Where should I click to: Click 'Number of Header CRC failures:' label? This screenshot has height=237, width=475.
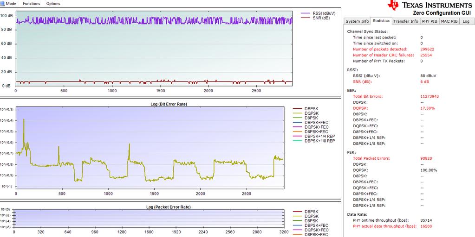tap(383, 55)
